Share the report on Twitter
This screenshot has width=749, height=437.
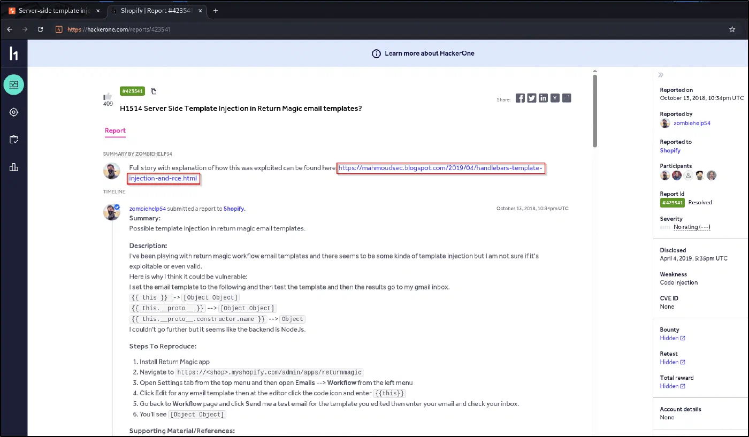(x=532, y=98)
